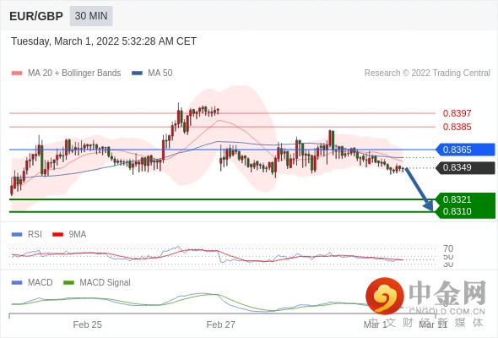
Task: Click the 30 MIN timeframe badge
Action: [x=91, y=16]
